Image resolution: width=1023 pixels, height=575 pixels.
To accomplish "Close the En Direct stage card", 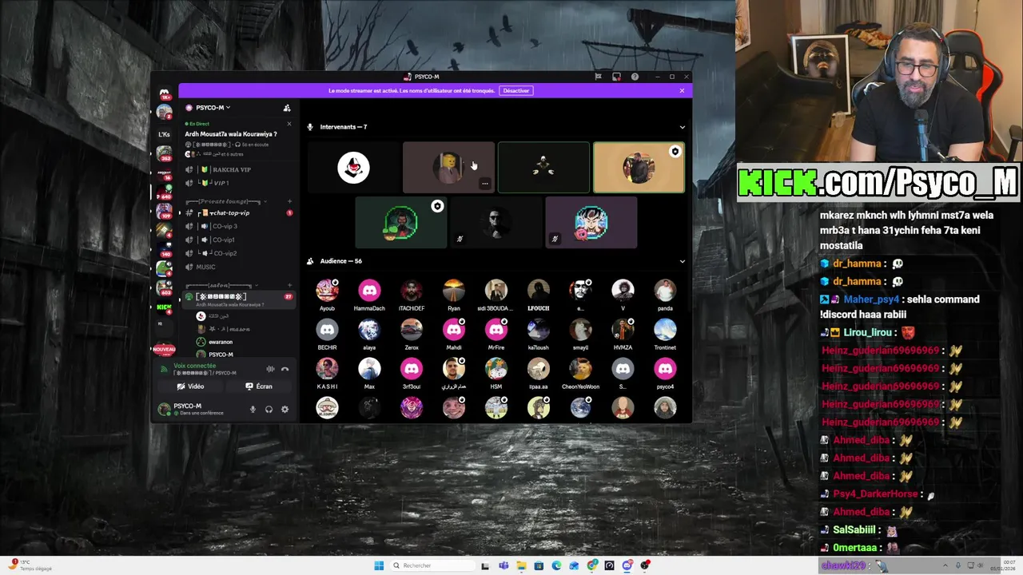I will 289,124.
